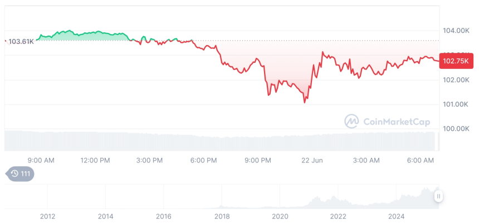Select the 2012 year in range navigator
Screen dimensions: 479x223
pos(47,216)
